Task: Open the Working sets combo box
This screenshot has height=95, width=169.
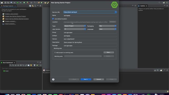Action: [x=83, y=56]
